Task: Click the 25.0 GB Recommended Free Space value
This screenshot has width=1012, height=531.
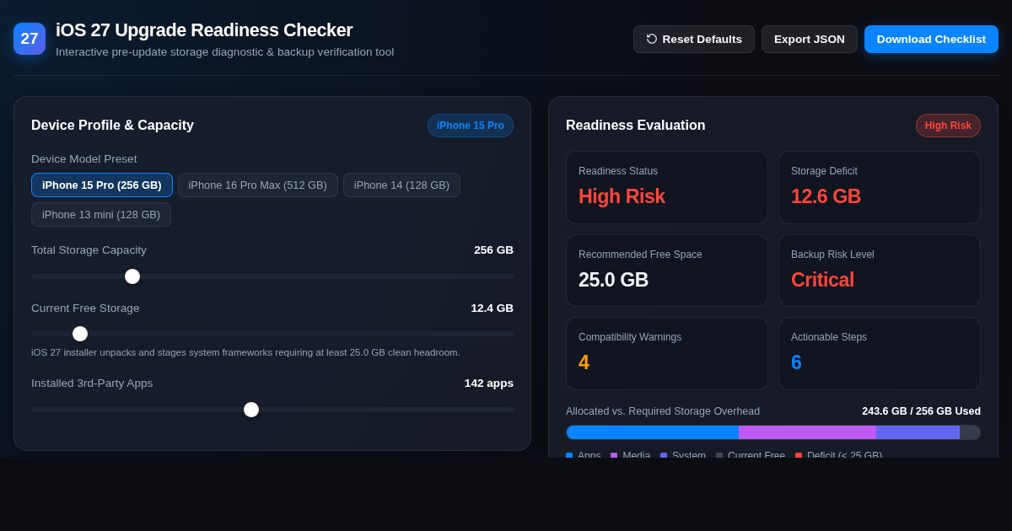Action: [613, 280]
